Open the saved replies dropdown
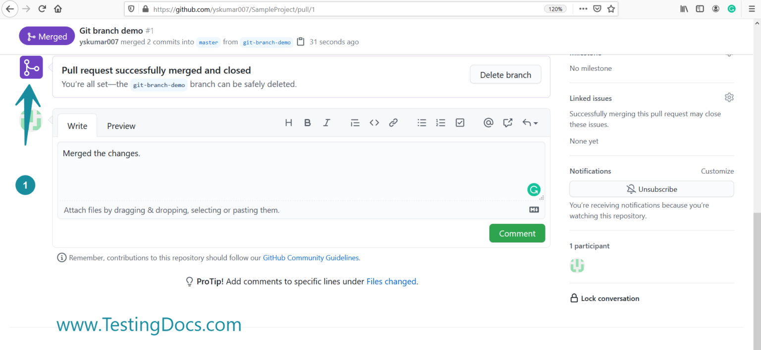This screenshot has height=350, width=761. click(x=530, y=123)
